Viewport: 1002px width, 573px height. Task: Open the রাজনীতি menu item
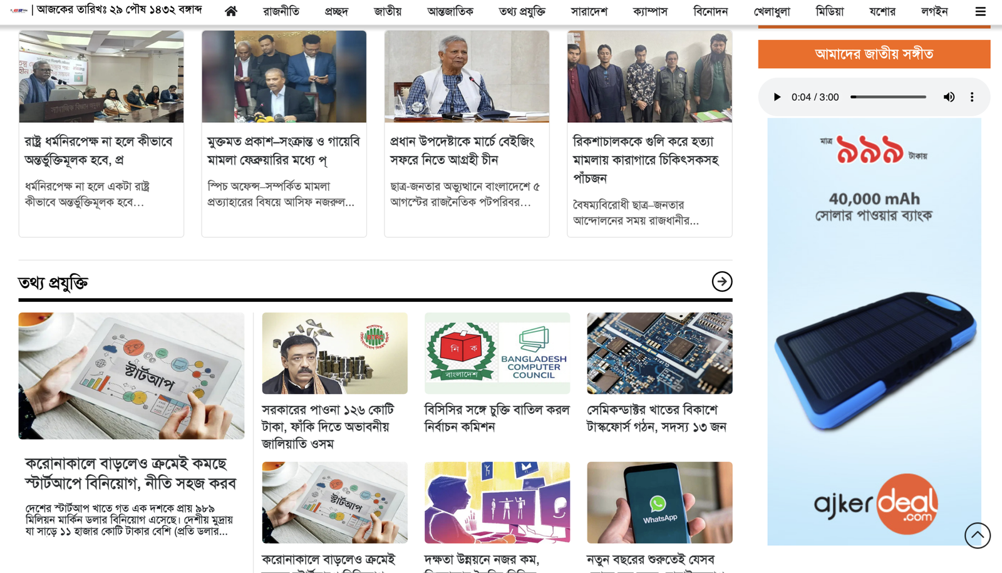click(281, 11)
